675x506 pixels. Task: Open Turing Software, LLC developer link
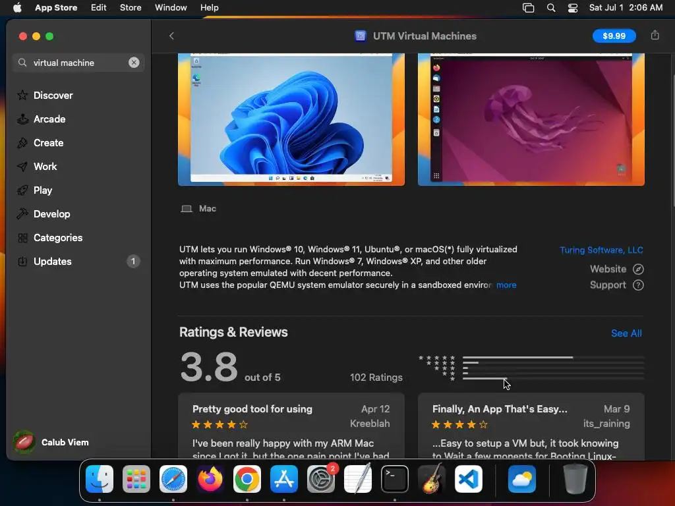(x=601, y=250)
